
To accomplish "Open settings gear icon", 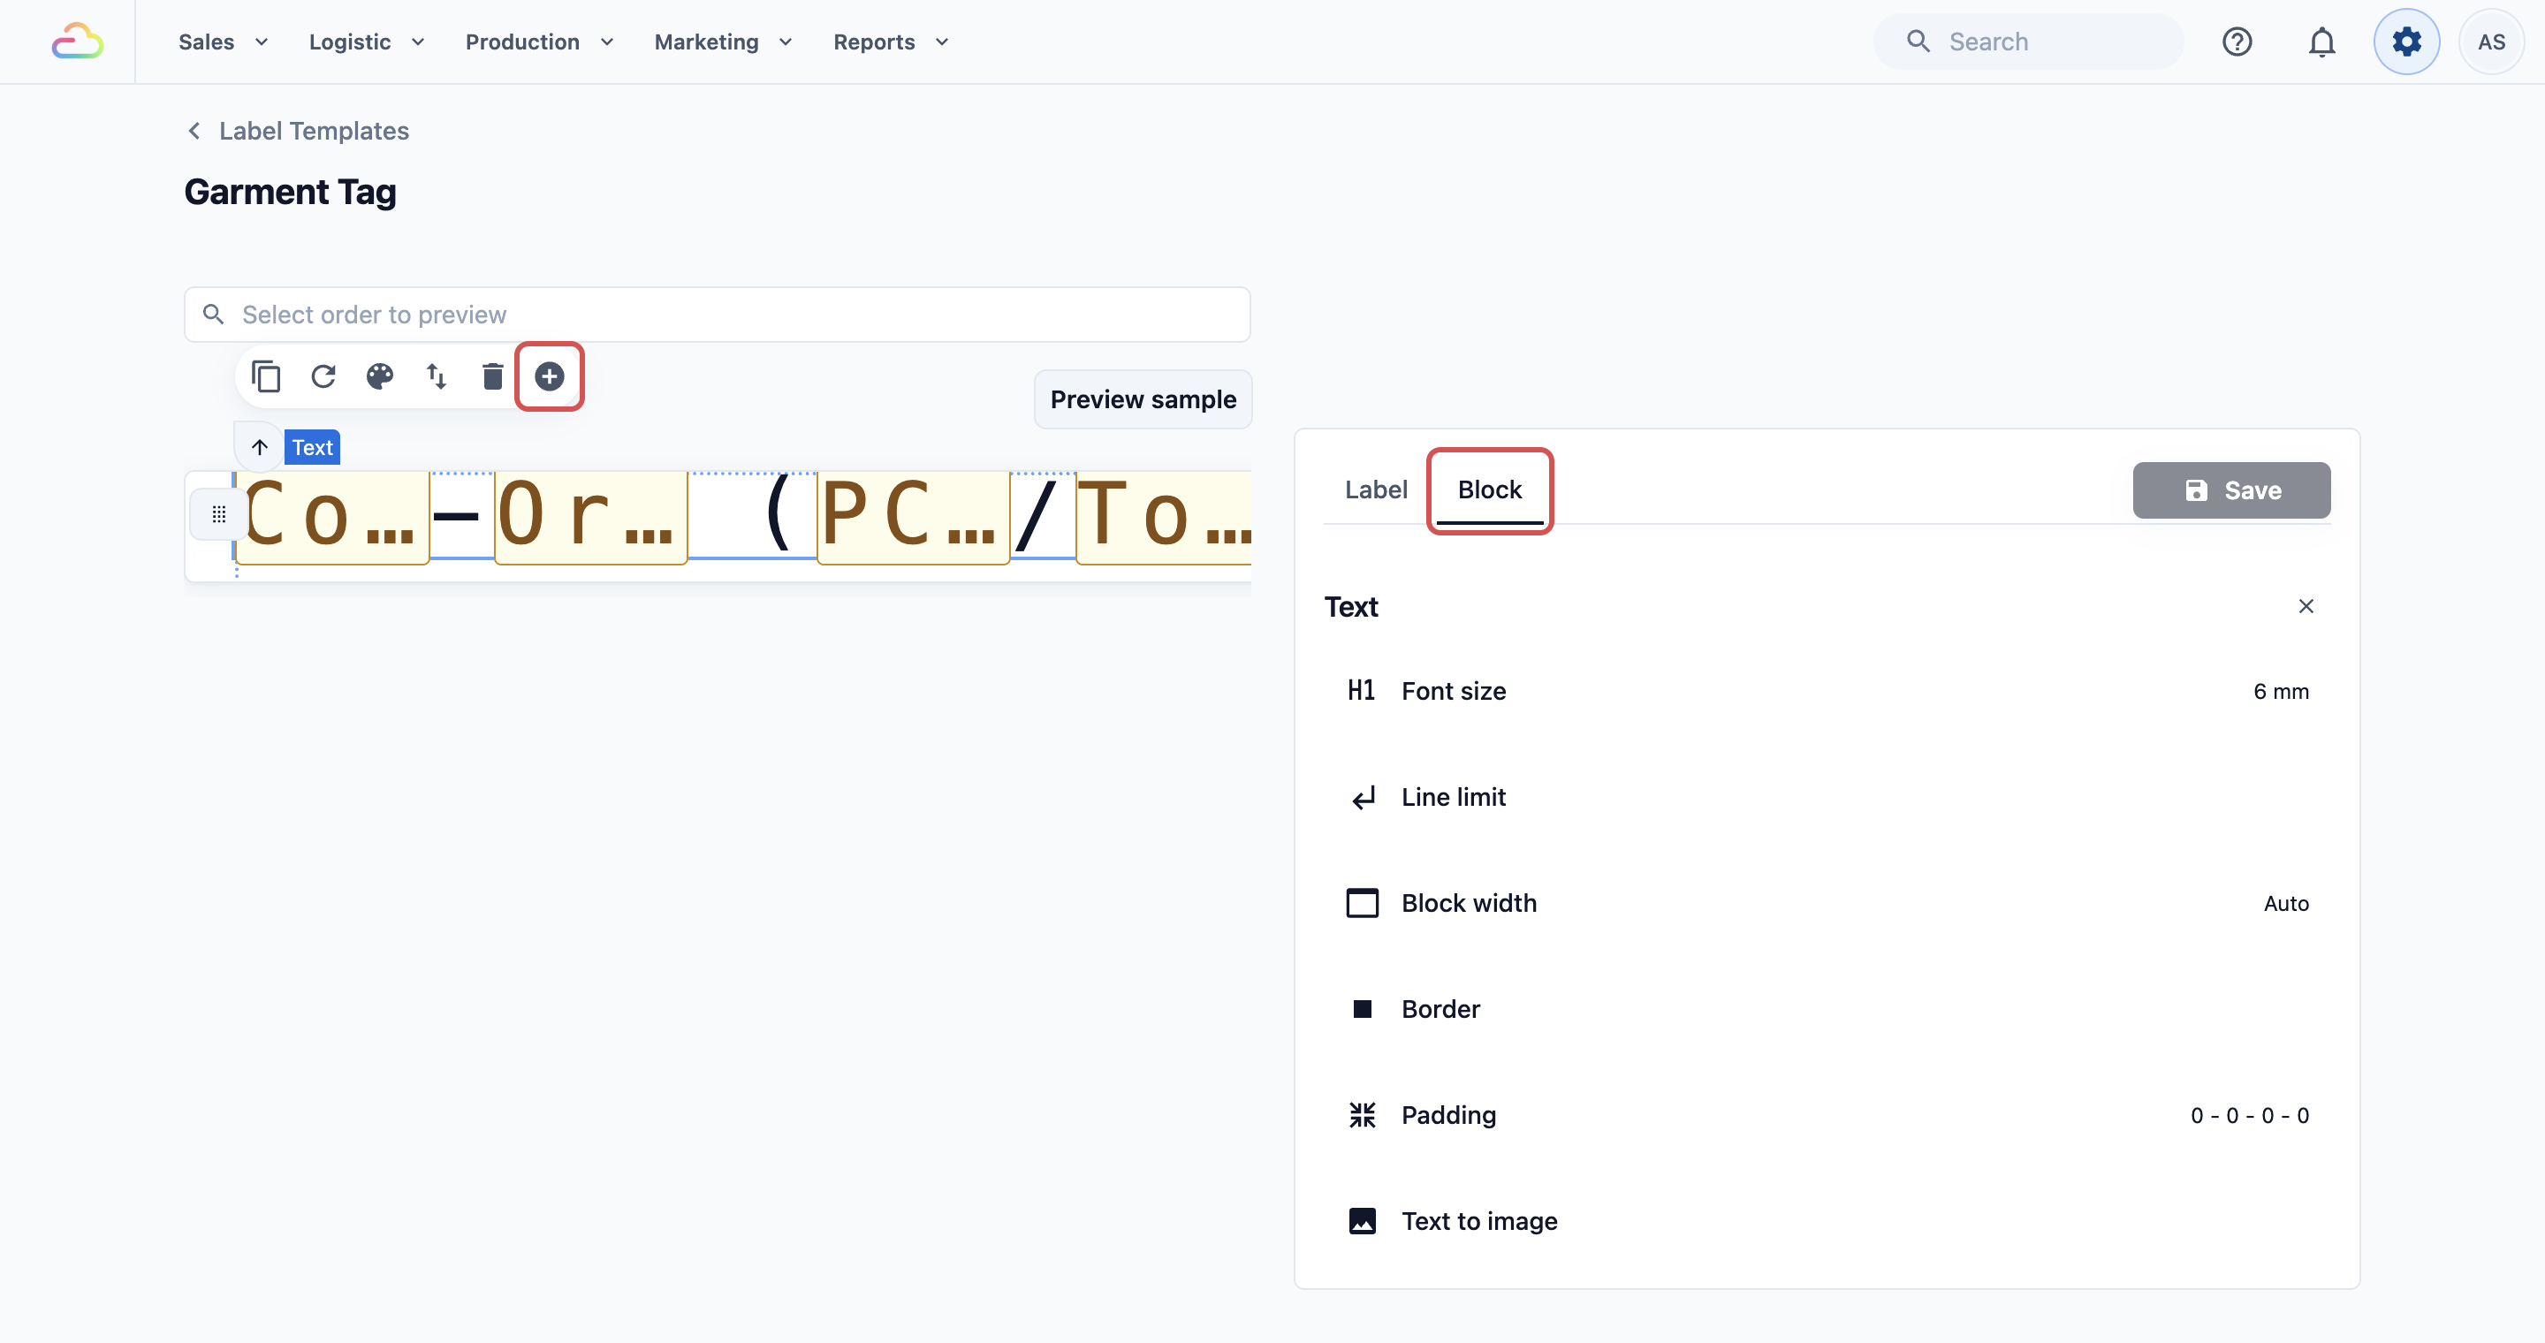I will 2406,42.
